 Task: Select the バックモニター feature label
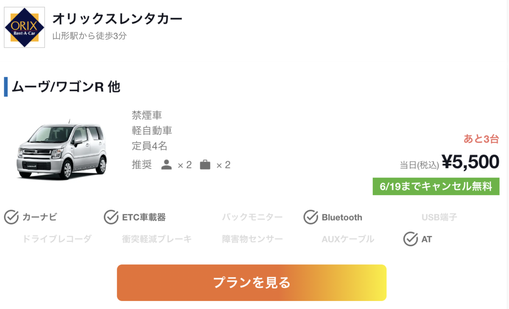point(252,217)
